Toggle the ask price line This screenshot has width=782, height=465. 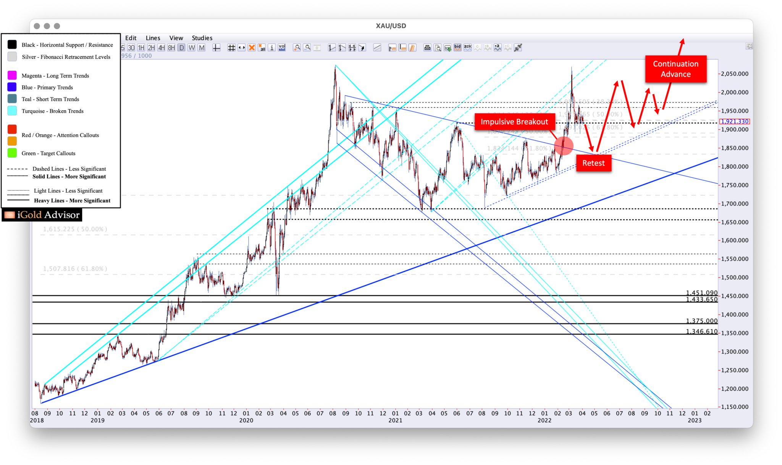(x=468, y=48)
